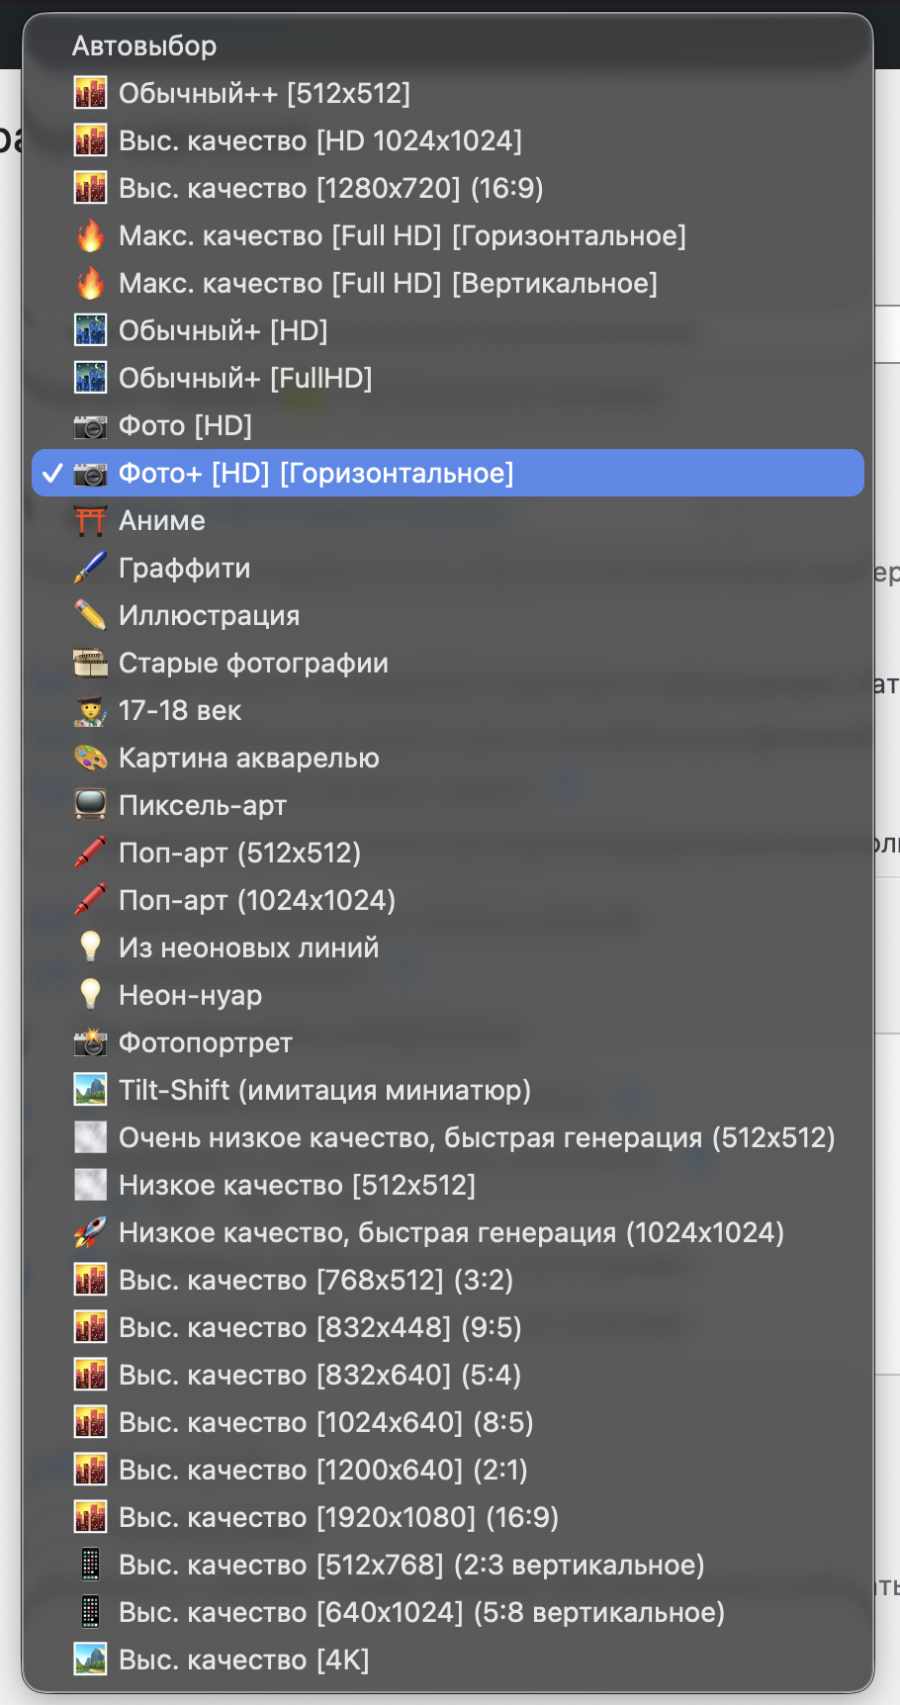Click the camera icon next to Фото [HD]
This screenshot has width=900, height=1705.
tap(91, 425)
